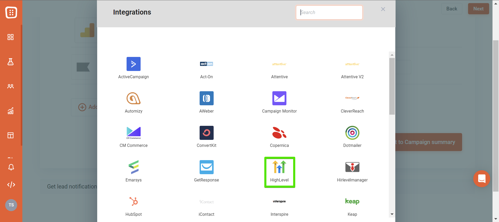Pick the Interspire integration logo

click(x=279, y=201)
